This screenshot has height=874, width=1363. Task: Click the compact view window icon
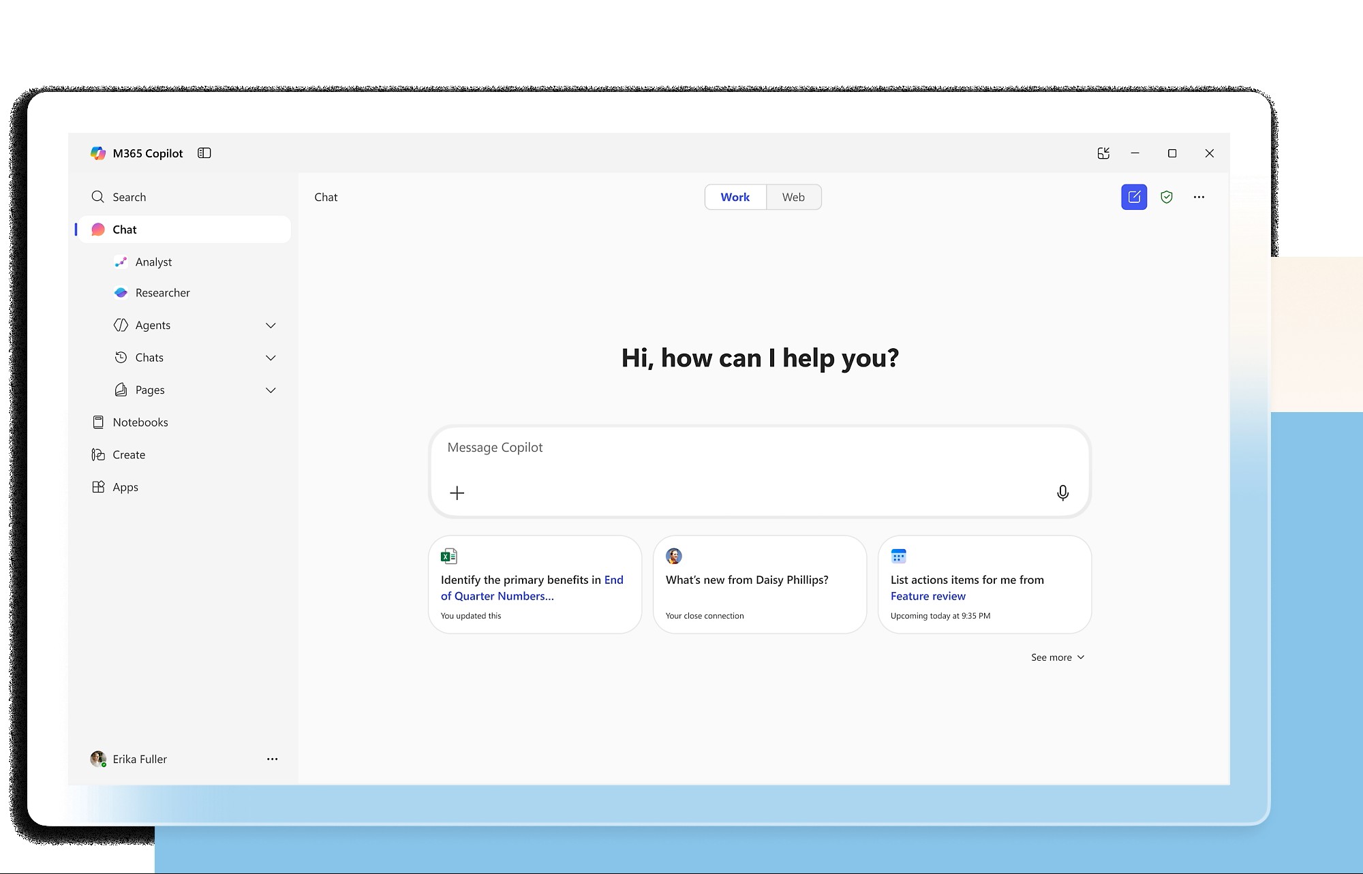click(1104, 153)
